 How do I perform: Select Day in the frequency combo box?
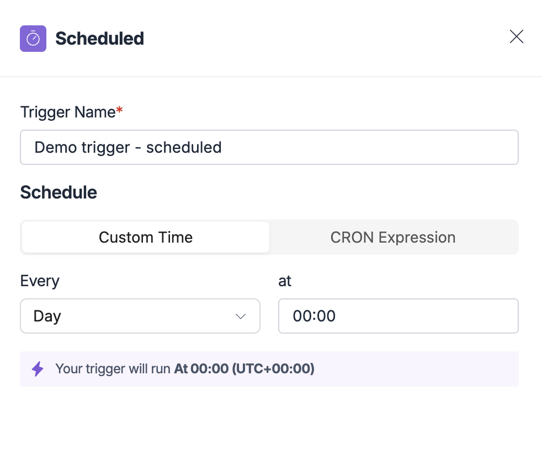click(140, 316)
